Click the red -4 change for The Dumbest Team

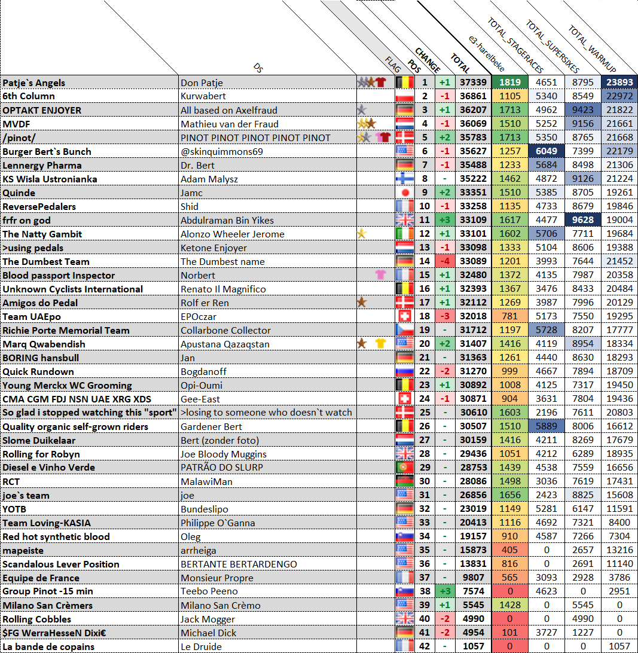point(445,261)
